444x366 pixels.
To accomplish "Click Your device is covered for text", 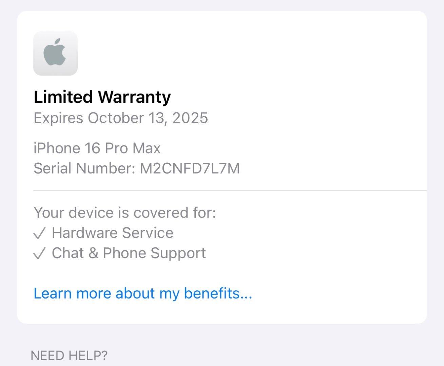I will tap(125, 213).
